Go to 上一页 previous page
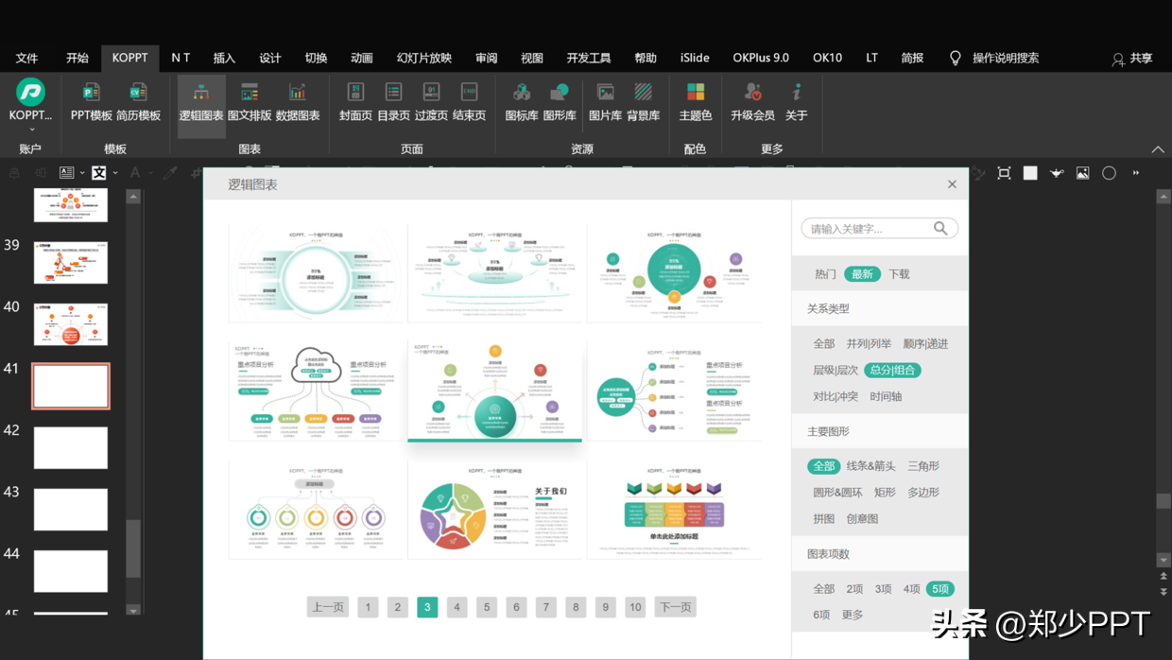 328,607
